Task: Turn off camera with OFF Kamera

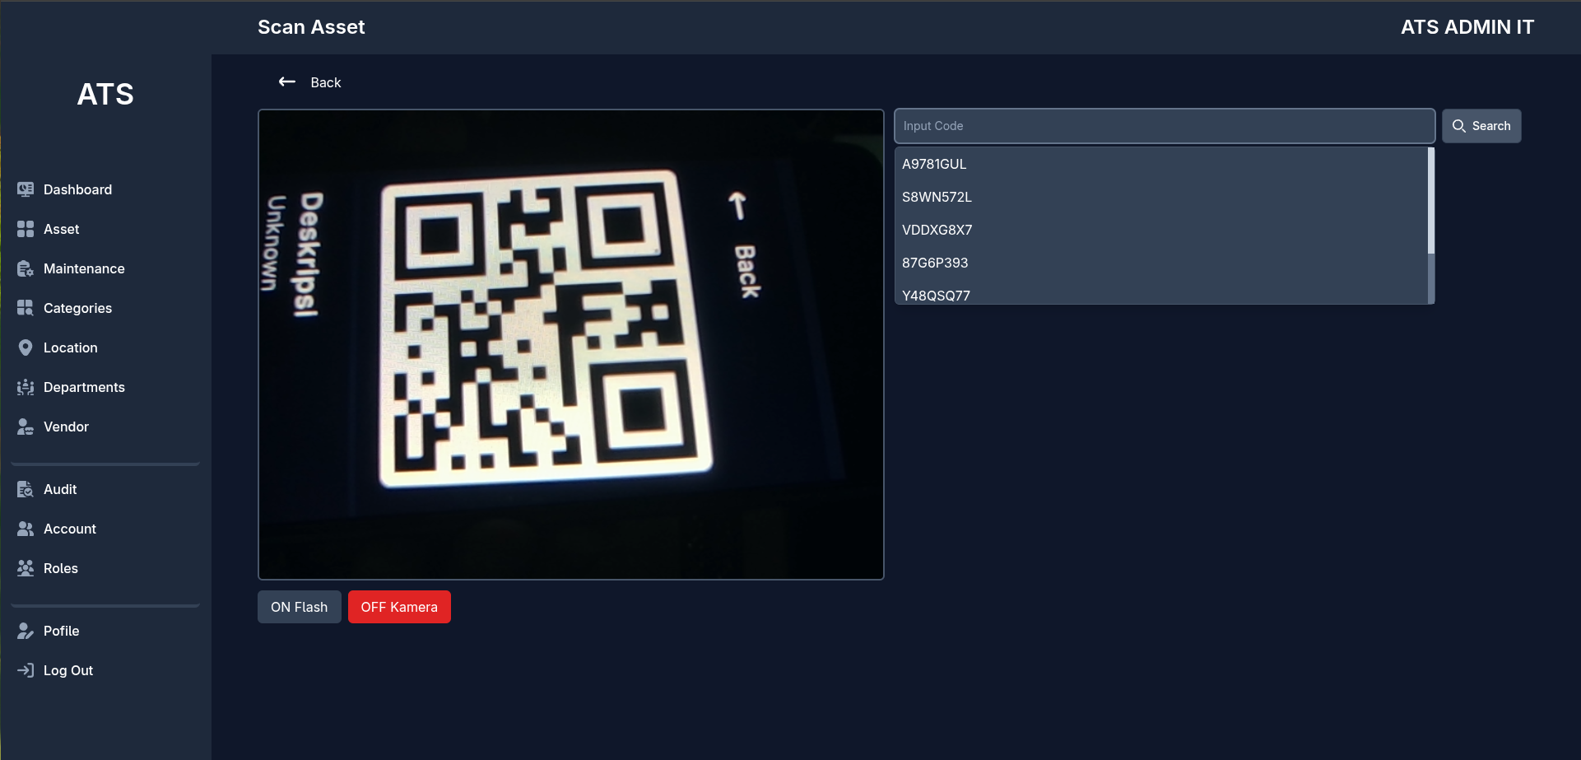Action: pos(399,607)
